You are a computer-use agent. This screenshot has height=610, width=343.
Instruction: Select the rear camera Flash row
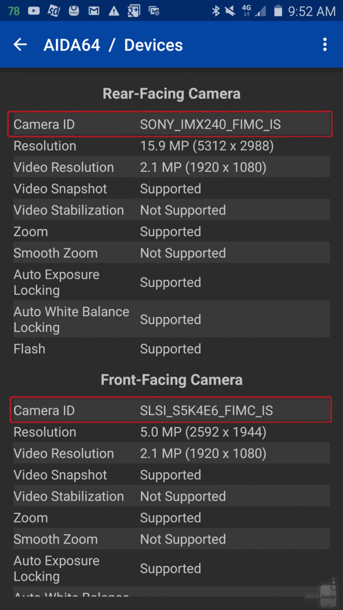pos(171,349)
